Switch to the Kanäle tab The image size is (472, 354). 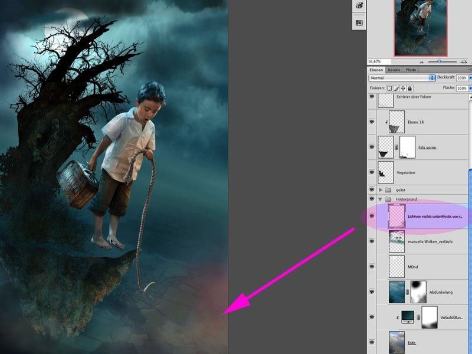pos(394,70)
